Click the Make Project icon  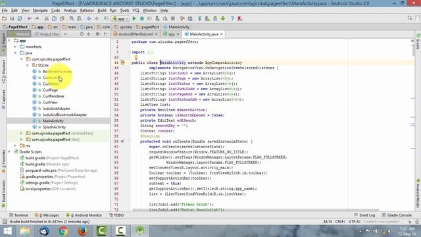click(x=107, y=18)
